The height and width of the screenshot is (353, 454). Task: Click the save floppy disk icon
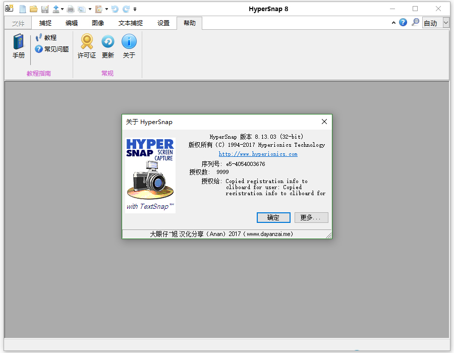(x=45, y=9)
